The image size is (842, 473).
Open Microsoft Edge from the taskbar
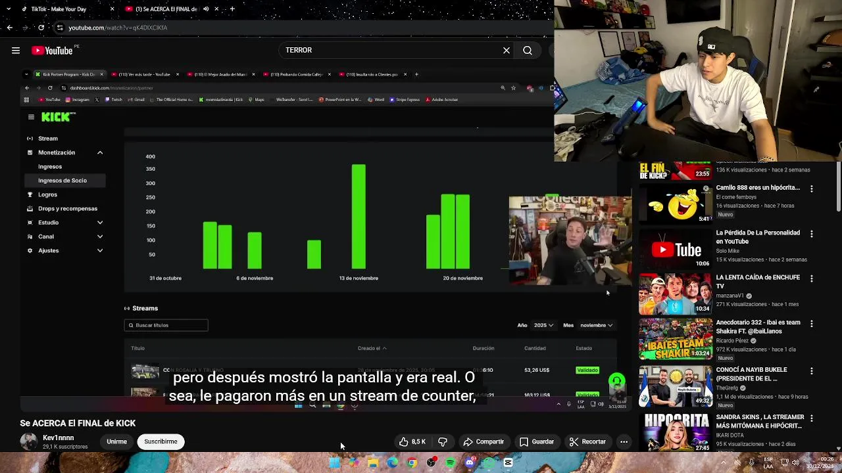click(392, 463)
